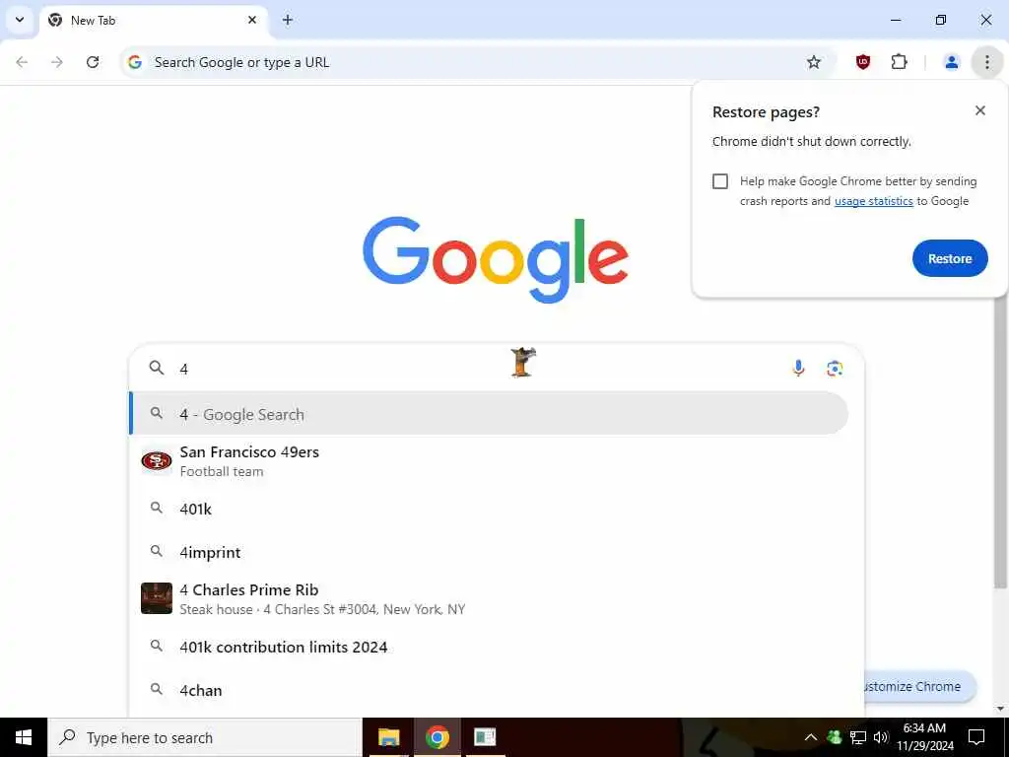Close the New Tab tab
The width and height of the screenshot is (1009, 757).
pyautogui.click(x=252, y=20)
